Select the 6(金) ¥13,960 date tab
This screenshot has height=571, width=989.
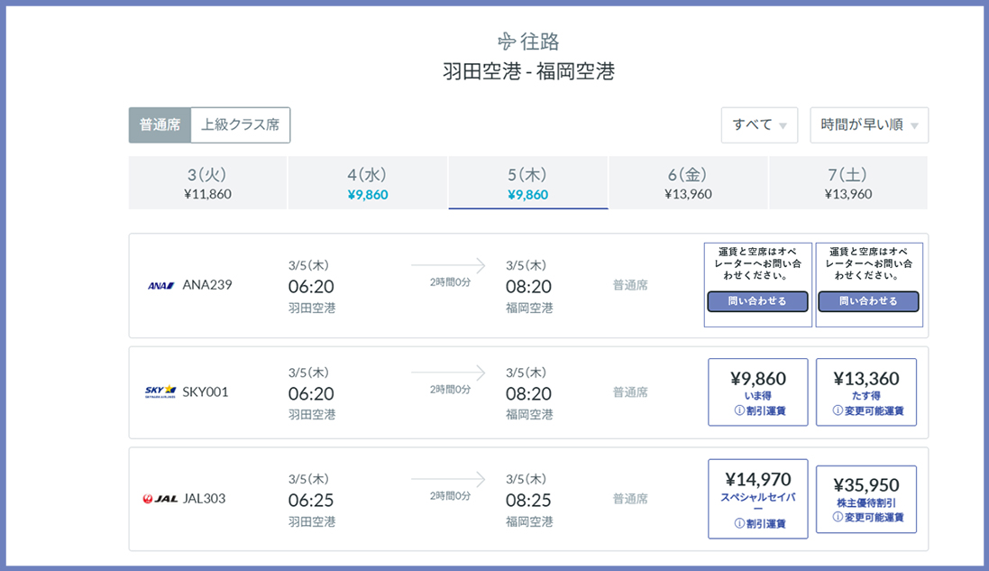(688, 183)
